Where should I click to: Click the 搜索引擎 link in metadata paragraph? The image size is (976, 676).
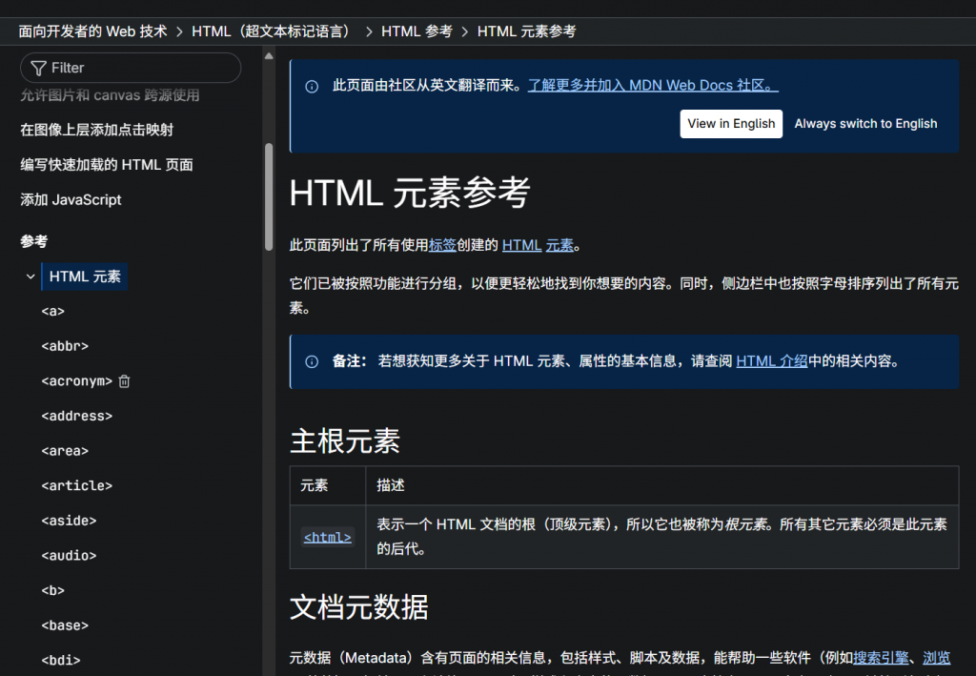[x=880, y=657]
